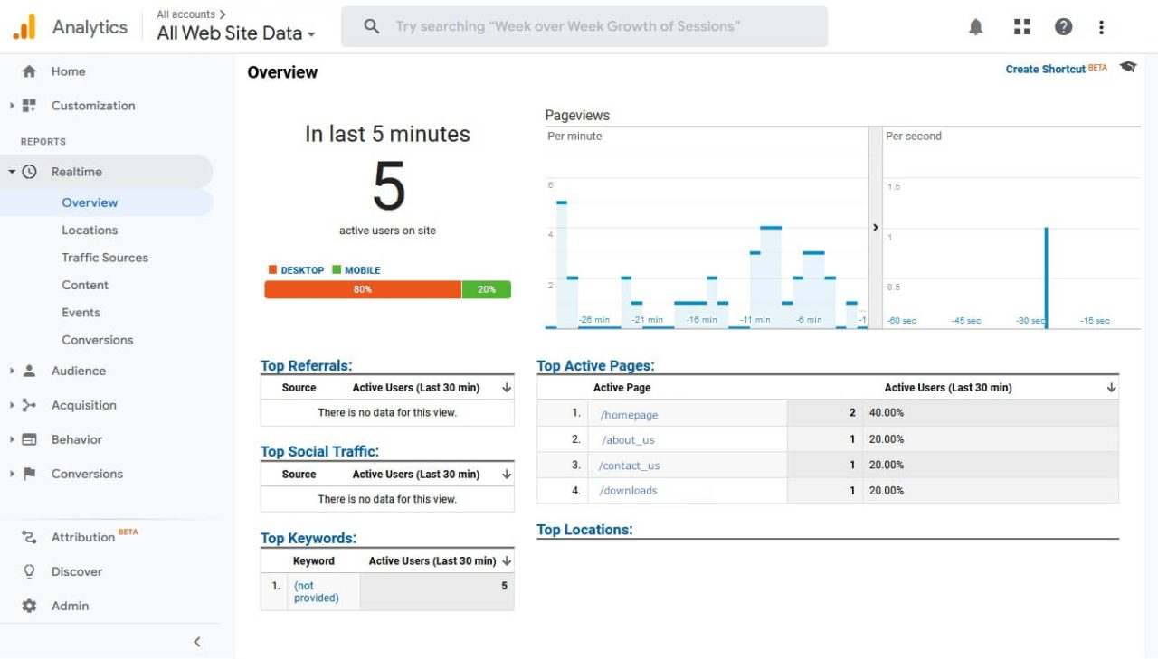Viewport: 1158px width, 659px height.
Task: Click the Attribution path icon
Action: [x=29, y=537]
